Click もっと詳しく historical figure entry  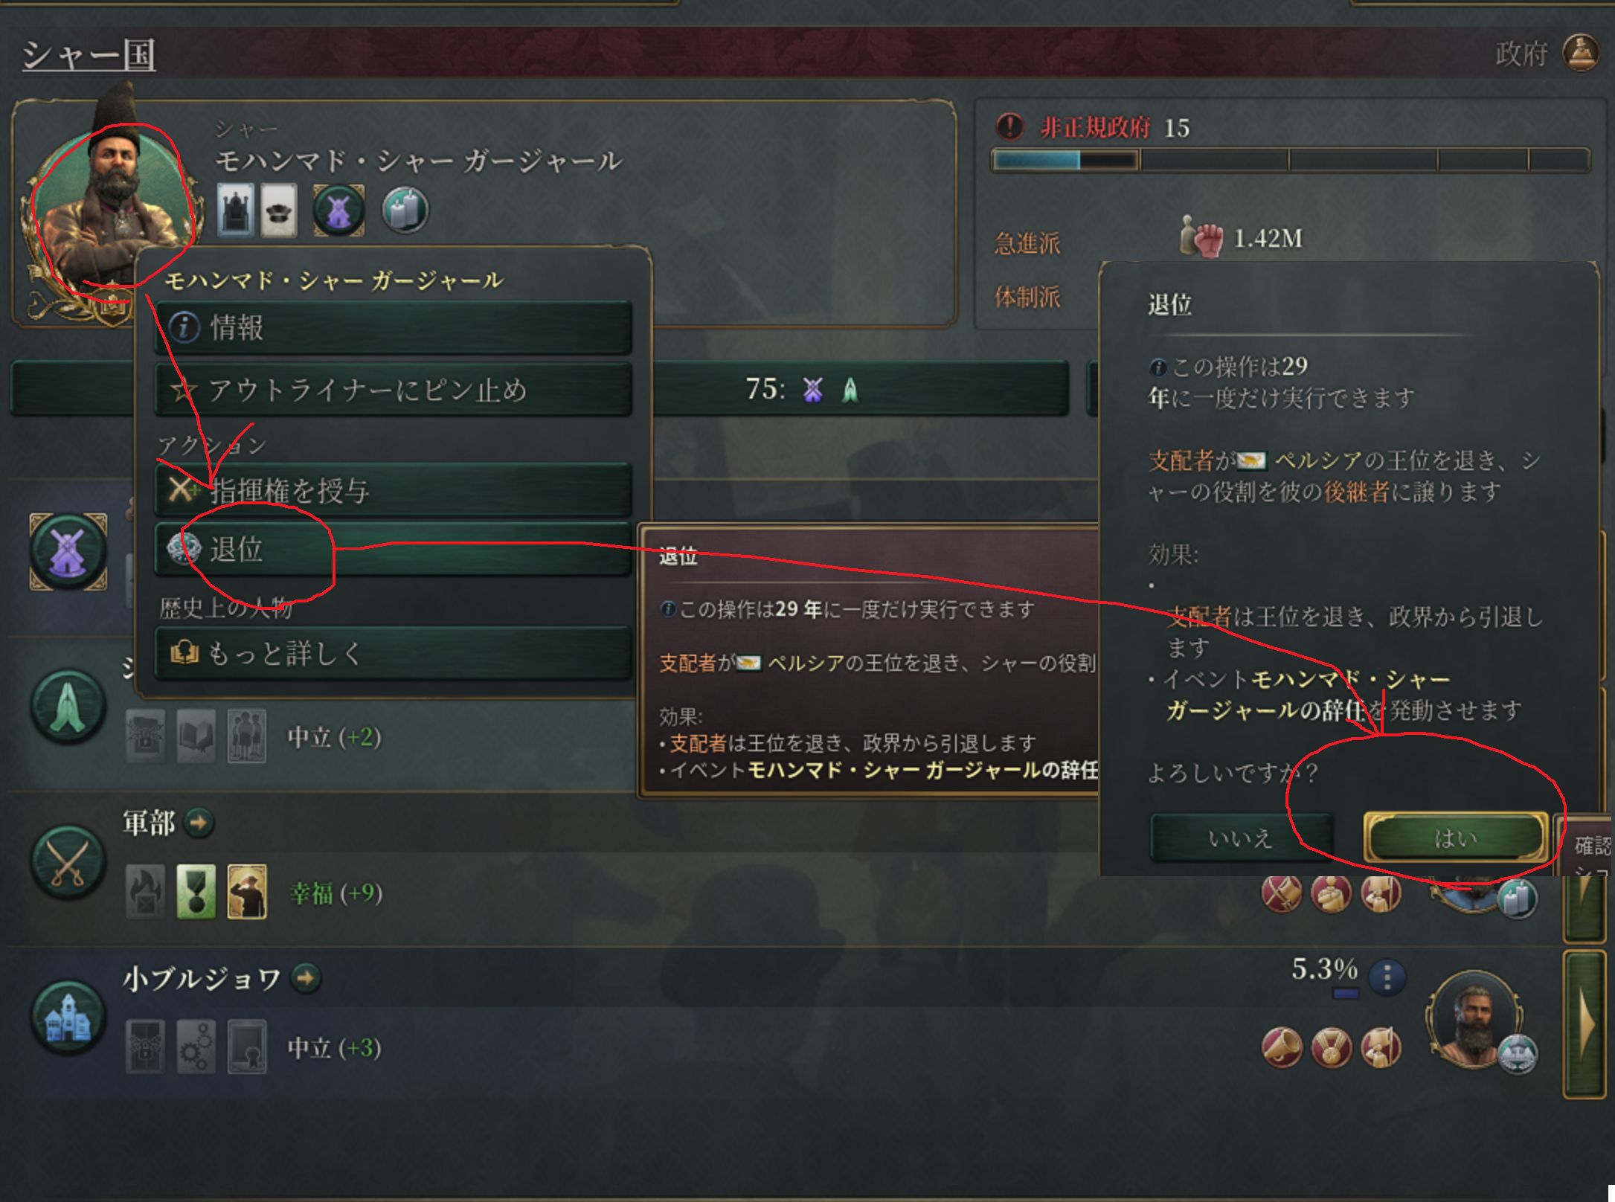(x=394, y=653)
